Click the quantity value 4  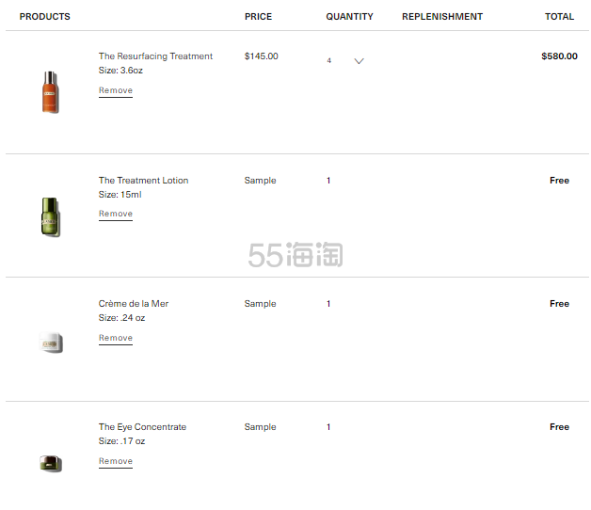329,60
